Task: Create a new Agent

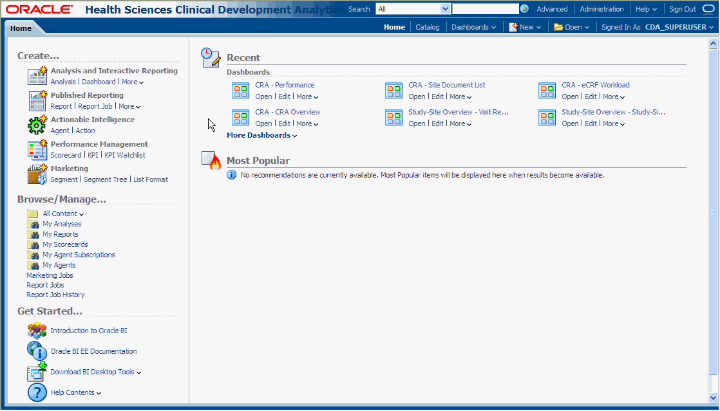Action: 60,131
